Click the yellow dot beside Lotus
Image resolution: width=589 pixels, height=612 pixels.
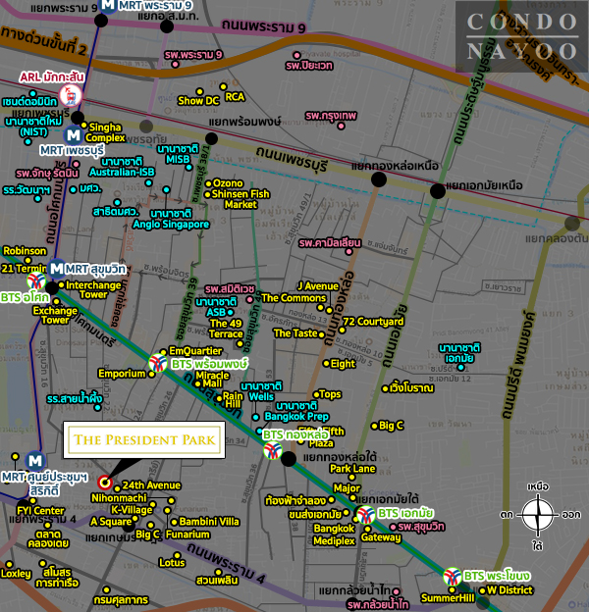177,555
